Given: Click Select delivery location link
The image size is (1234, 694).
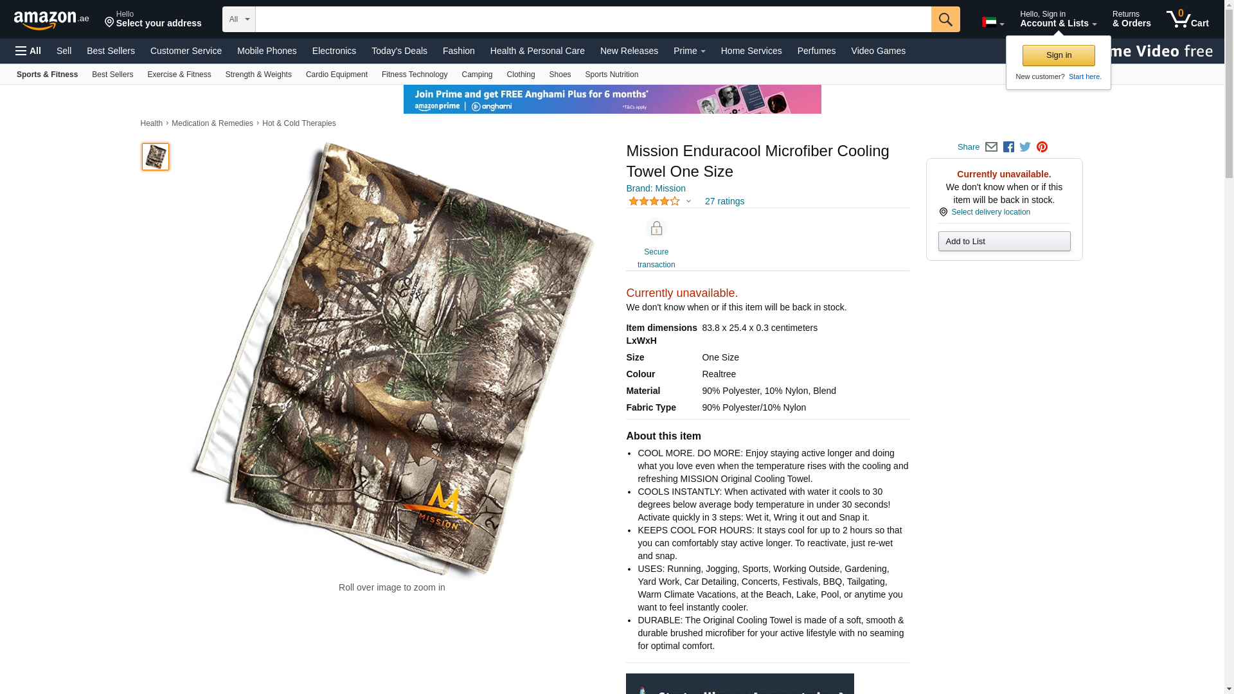Looking at the screenshot, I should 990,212.
